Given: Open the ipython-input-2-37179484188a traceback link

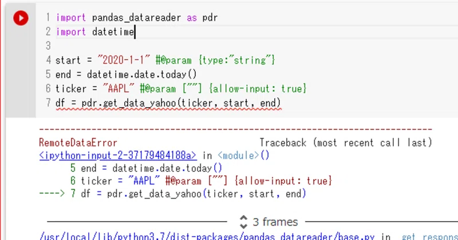Looking at the screenshot, I should coord(118,156).
